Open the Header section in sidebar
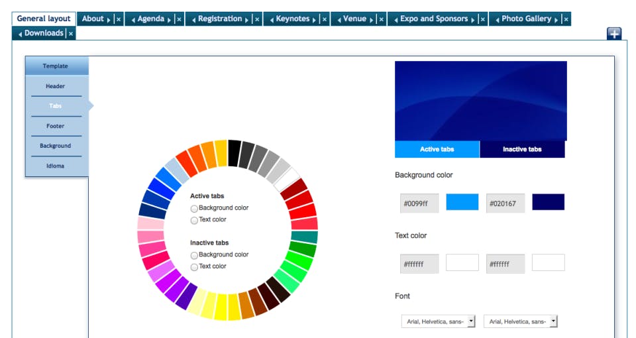Screen dimensions: 636x338 tap(55, 86)
